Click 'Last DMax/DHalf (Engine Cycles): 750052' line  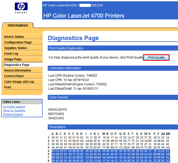click(x=78, y=84)
